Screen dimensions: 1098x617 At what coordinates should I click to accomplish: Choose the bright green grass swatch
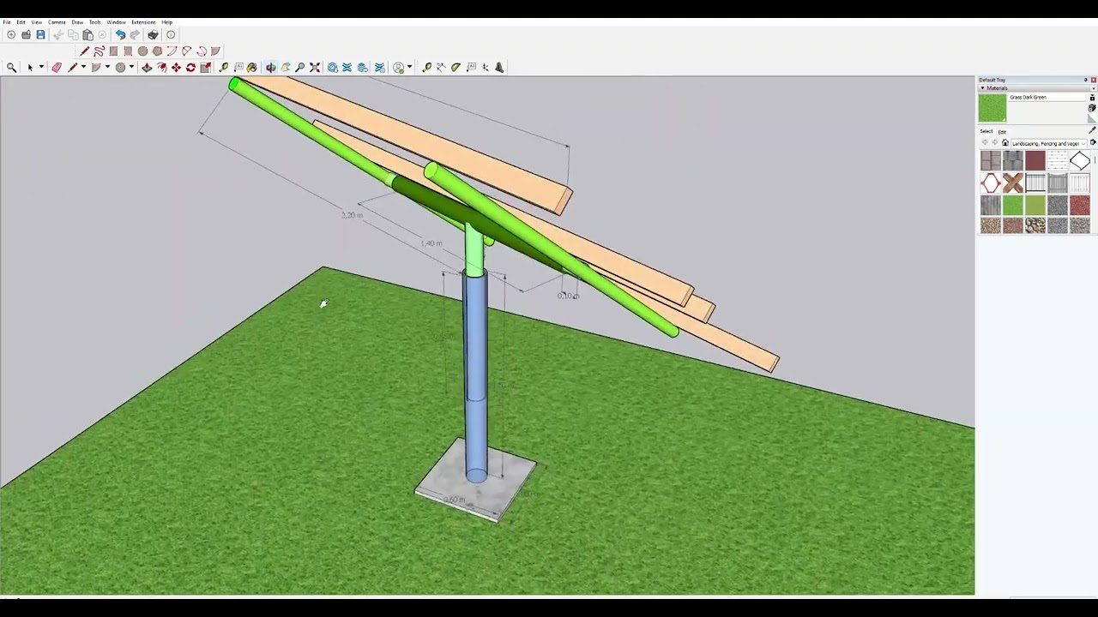pos(1013,205)
